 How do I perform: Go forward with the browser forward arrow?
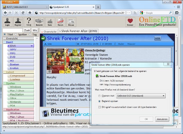pyautogui.click(x=10, y=13)
